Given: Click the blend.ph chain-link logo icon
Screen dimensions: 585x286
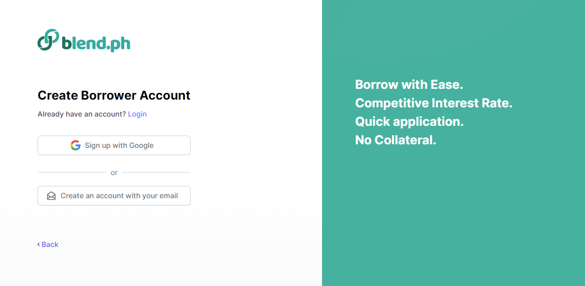Looking at the screenshot, I should click(48, 40).
